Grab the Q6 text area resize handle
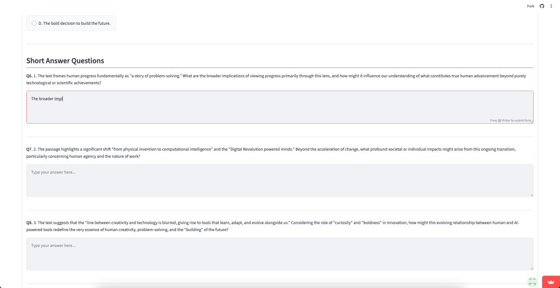Image resolution: width=560 pixels, height=288 pixels. (531, 121)
